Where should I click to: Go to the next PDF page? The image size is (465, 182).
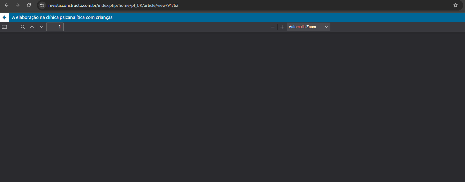(42, 27)
